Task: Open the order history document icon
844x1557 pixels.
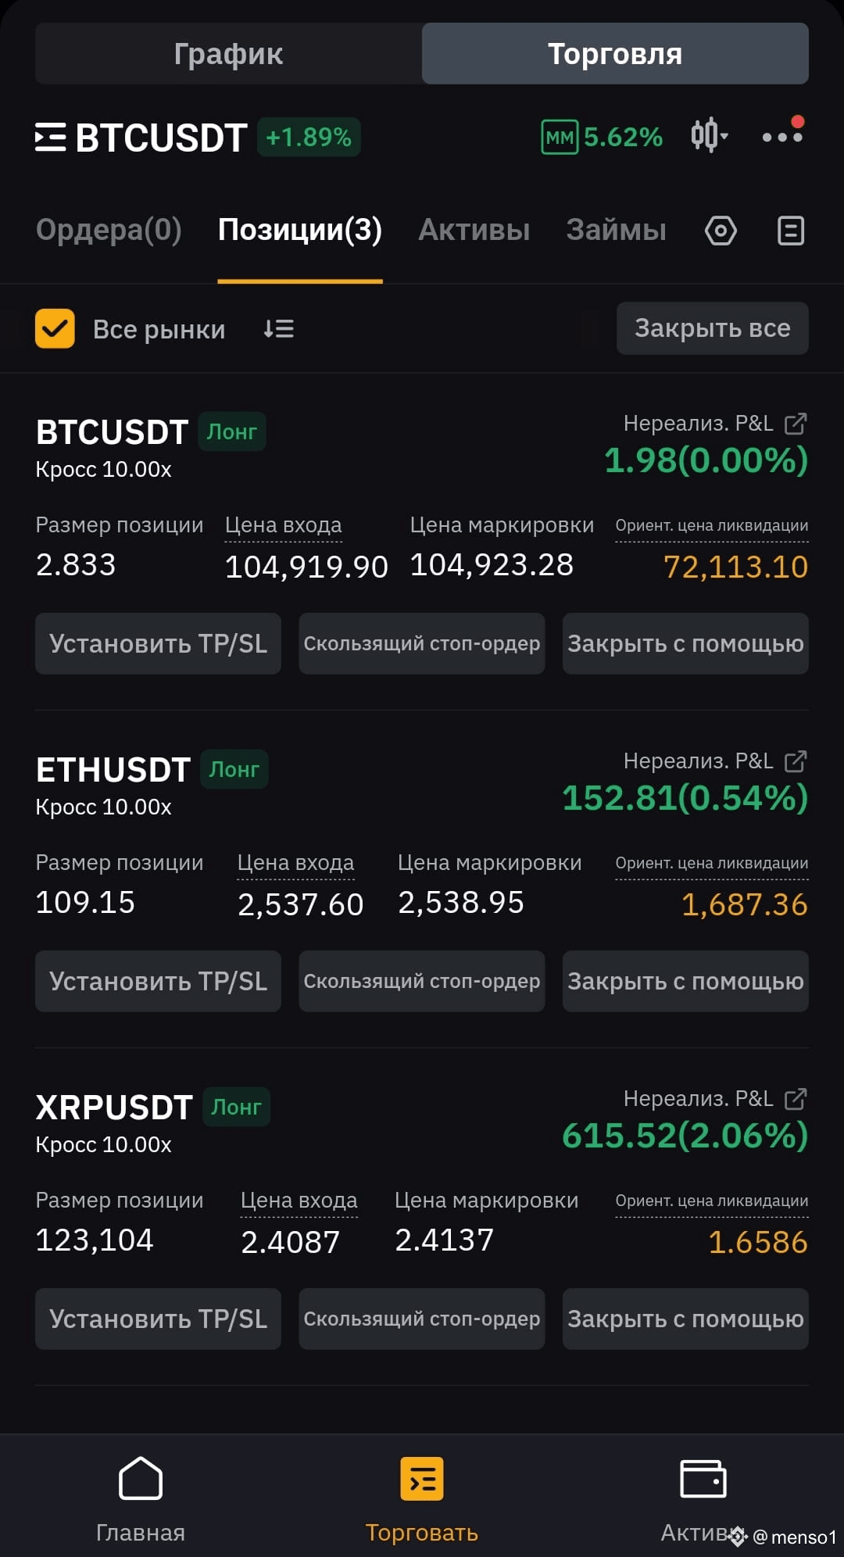Action: coord(791,231)
